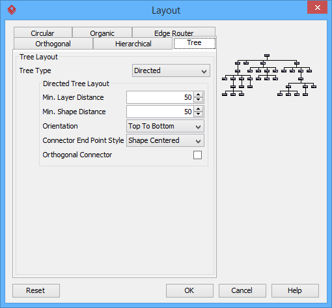Viewport: 332px width, 308px height.
Task: Open the Orientation dropdown
Action: [165, 126]
